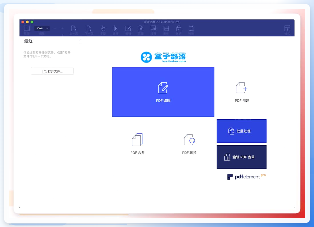The width and height of the screenshot is (314, 227).
Task: Click the zoom out minus button
Action: [55, 29]
